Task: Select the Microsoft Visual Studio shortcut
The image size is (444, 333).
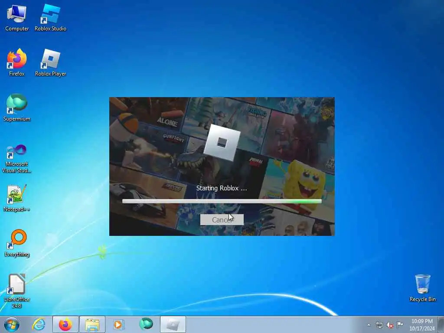Action: tap(17, 159)
